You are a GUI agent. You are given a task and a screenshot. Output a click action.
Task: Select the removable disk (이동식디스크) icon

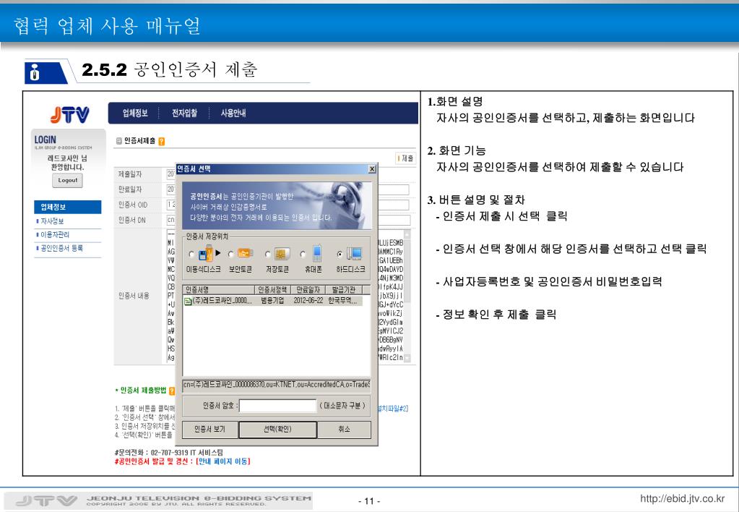(206, 254)
